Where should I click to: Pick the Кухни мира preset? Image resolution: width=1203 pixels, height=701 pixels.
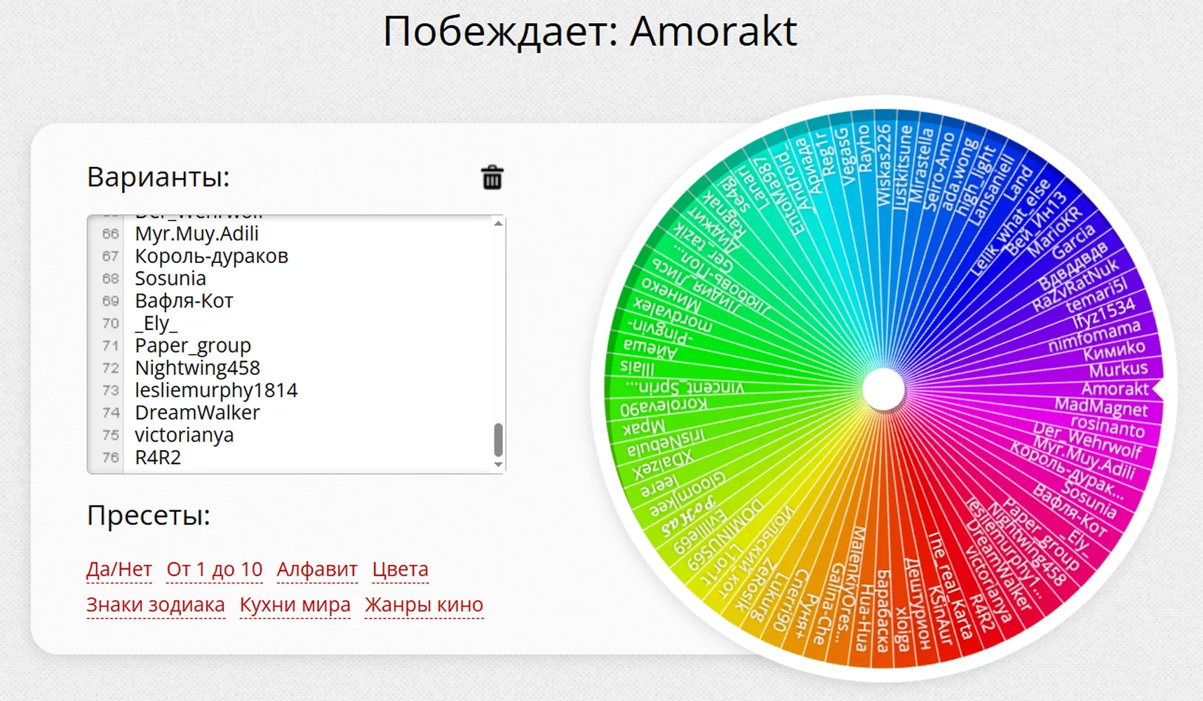pyautogui.click(x=295, y=605)
